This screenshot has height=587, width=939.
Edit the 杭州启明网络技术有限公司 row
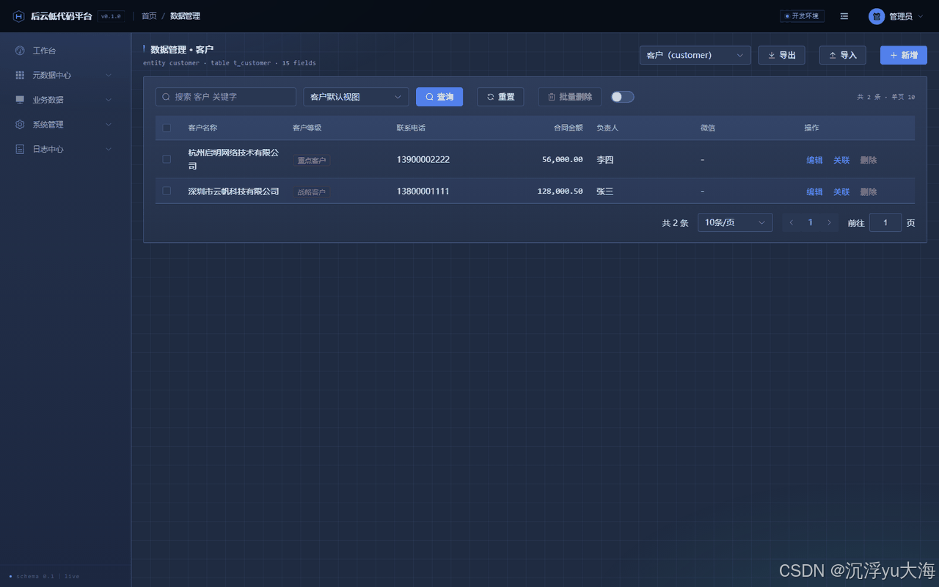click(x=814, y=160)
